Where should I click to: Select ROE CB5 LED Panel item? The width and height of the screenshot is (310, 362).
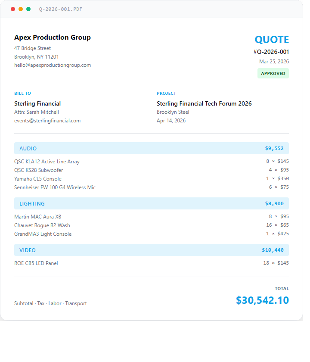coord(36,263)
